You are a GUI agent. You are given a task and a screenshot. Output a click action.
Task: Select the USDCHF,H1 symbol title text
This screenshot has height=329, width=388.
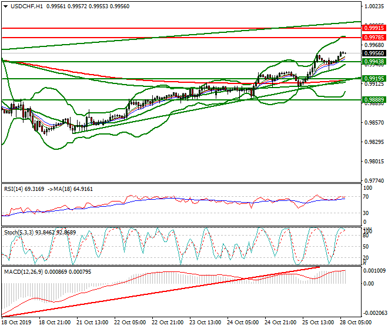(26, 6)
